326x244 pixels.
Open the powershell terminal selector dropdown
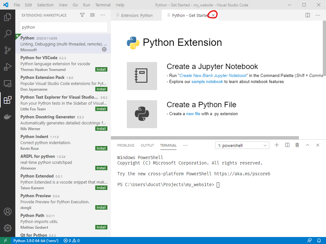tap(242, 145)
